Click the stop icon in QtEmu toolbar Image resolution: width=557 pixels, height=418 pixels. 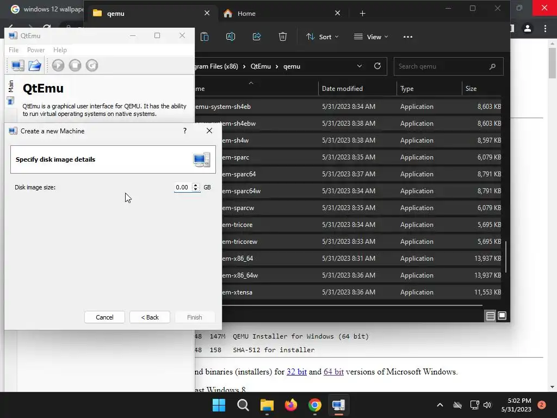point(75,65)
